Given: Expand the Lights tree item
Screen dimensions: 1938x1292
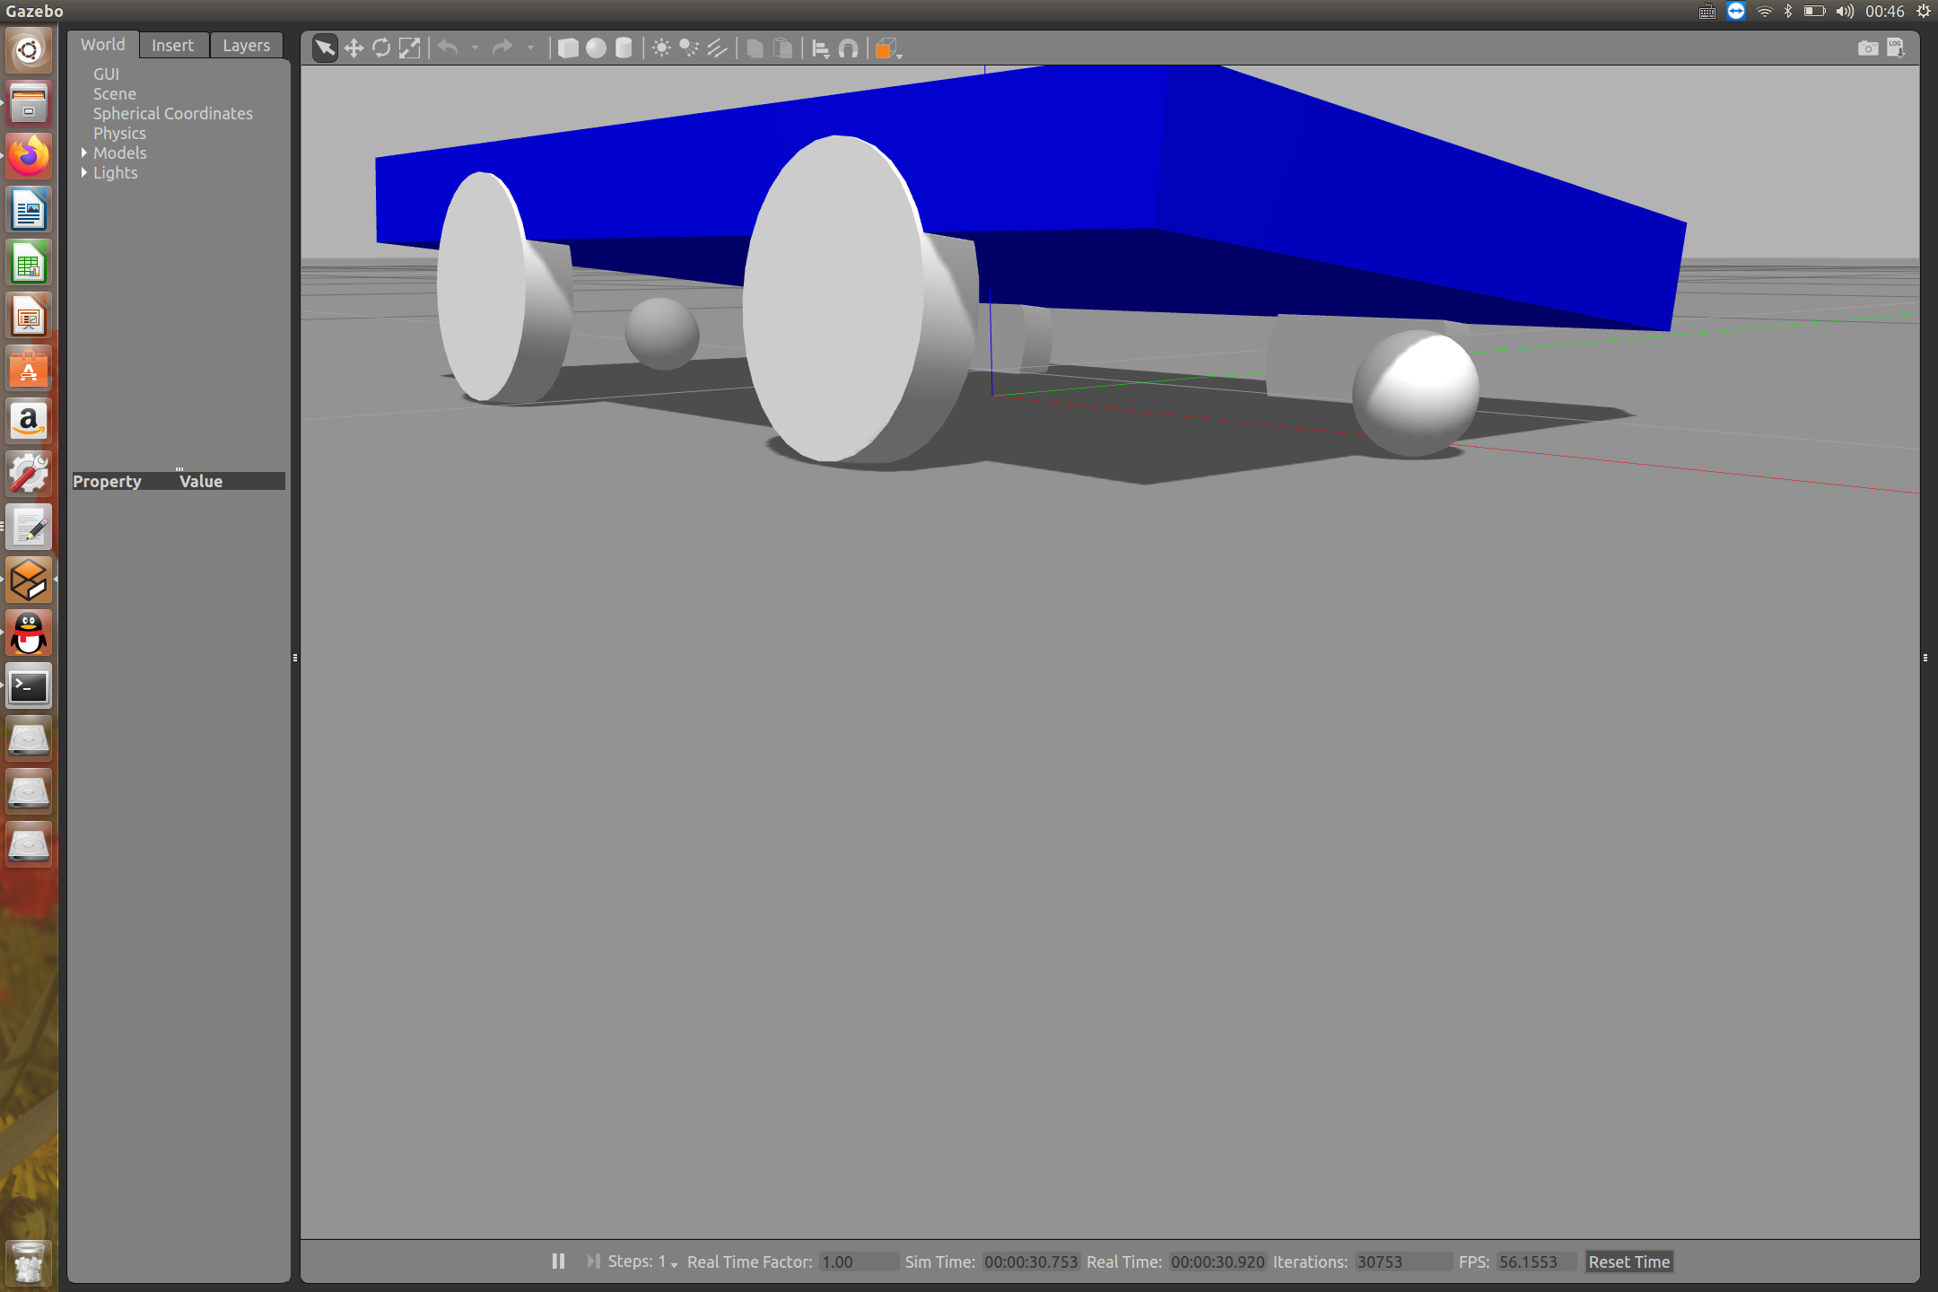Looking at the screenshot, I should (84, 173).
